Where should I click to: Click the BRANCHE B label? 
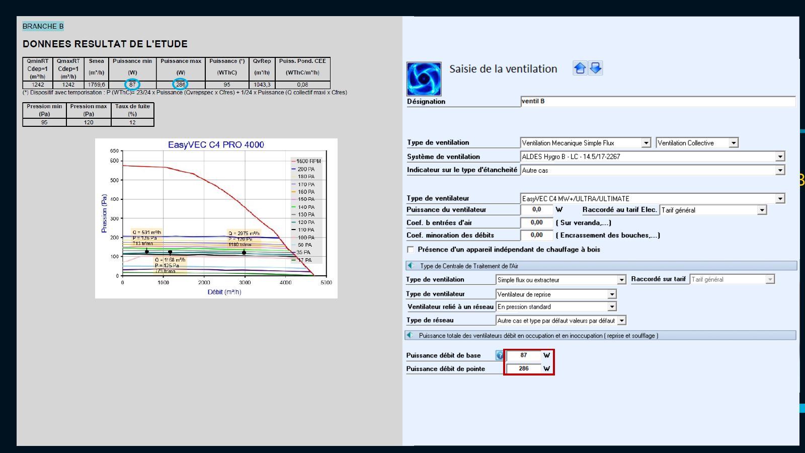tap(43, 26)
